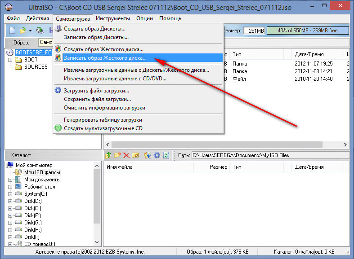Image resolution: width=354 pixels, height=259 pixels.
Task: Click the Путь path input field
Action: tap(270, 155)
